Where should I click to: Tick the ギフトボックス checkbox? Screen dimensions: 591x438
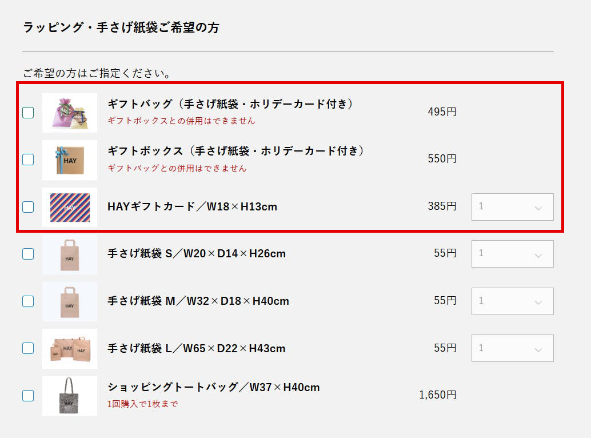(x=28, y=160)
